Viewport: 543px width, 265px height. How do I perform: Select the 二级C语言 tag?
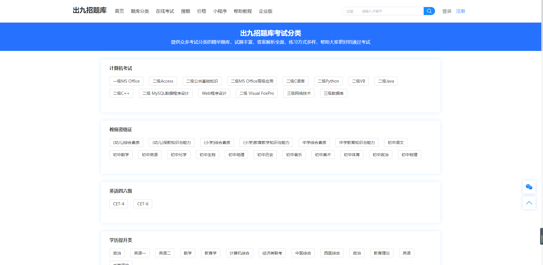[x=296, y=81]
